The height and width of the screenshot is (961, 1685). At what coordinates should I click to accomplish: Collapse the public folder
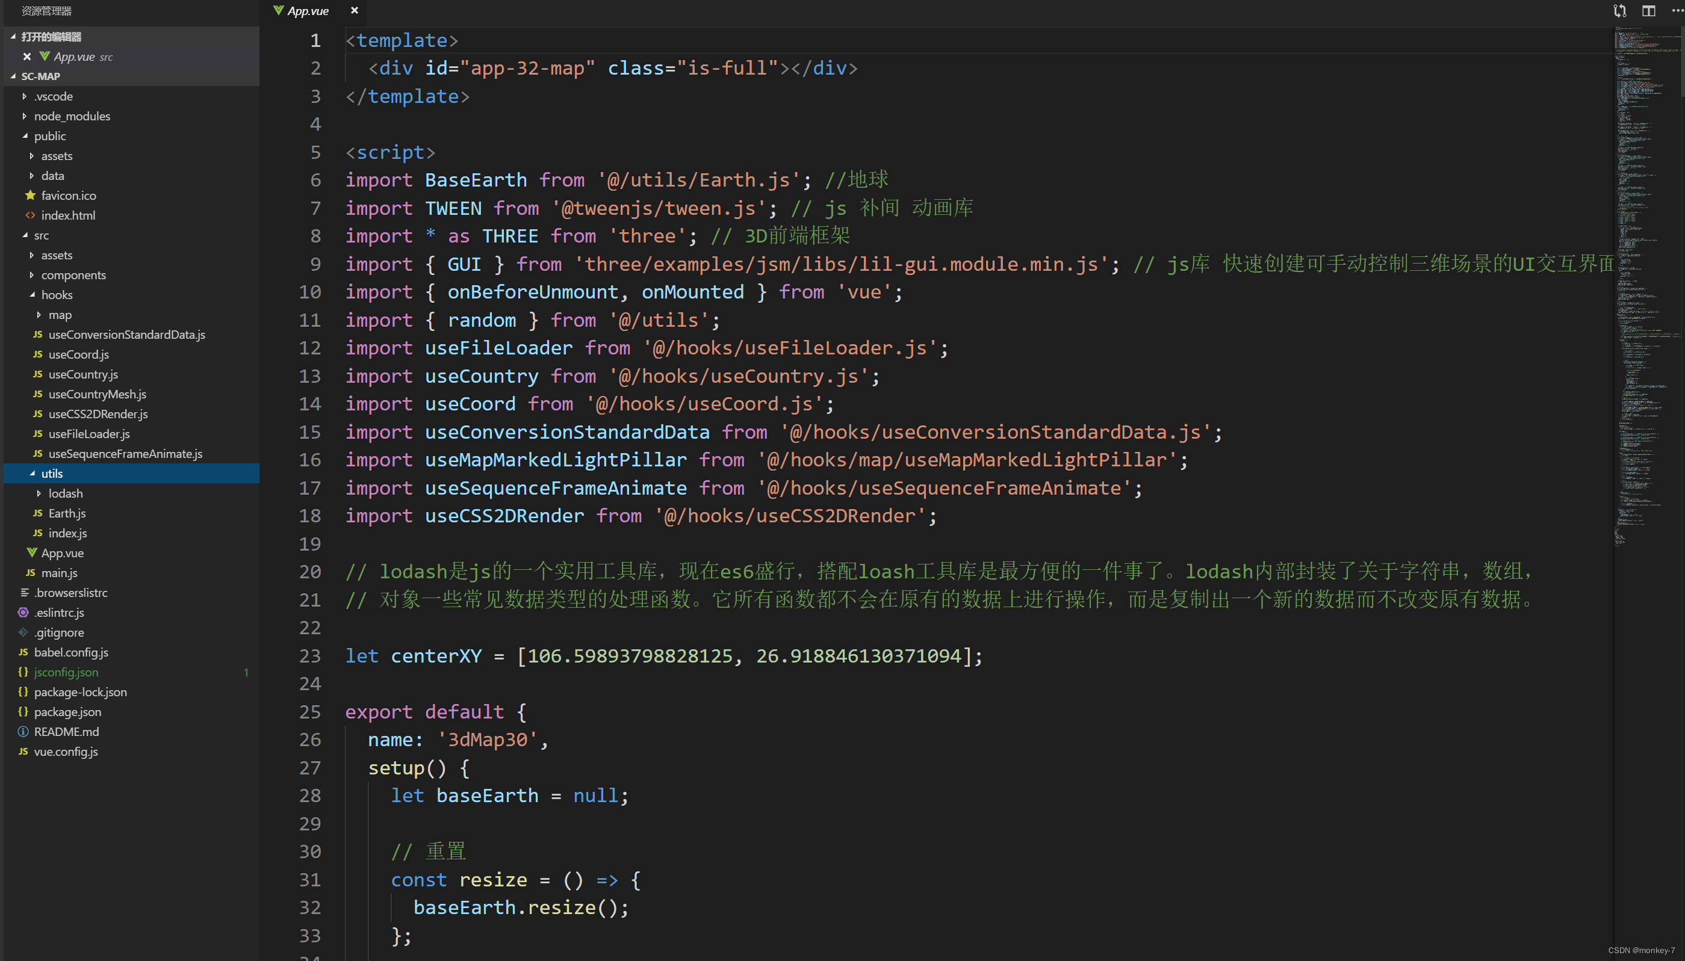tap(25, 136)
